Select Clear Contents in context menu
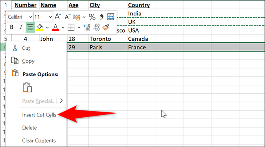 click(x=39, y=140)
